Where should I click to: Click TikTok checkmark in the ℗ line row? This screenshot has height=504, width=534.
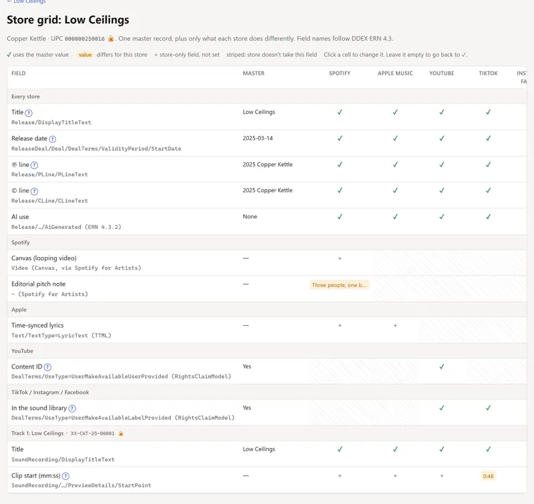click(x=488, y=164)
